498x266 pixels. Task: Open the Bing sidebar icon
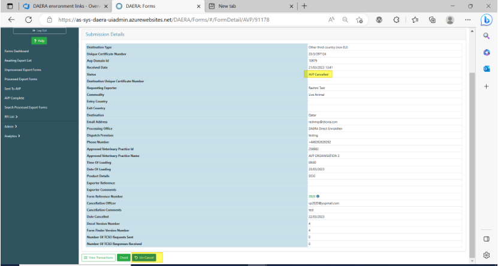(487, 20)
